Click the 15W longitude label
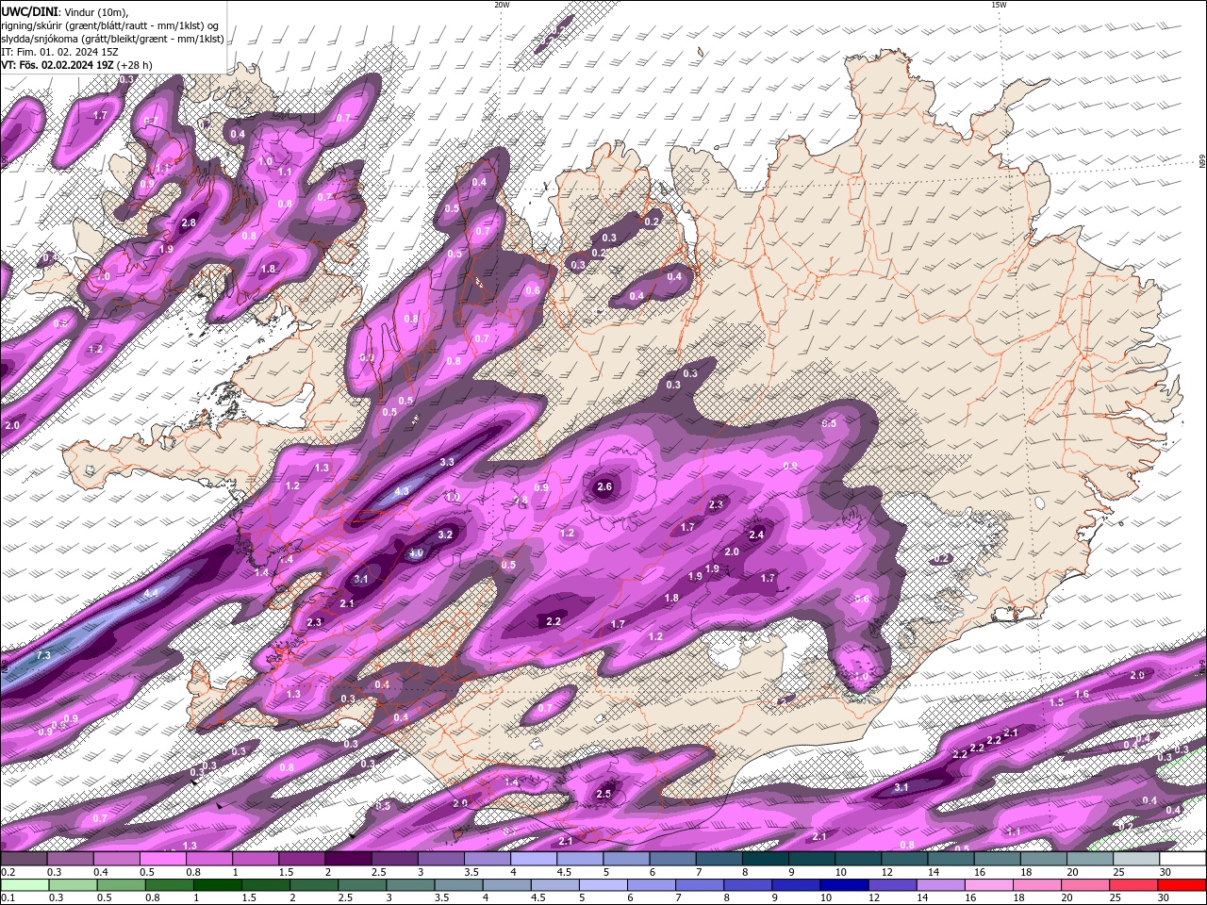 click(999, 5)
